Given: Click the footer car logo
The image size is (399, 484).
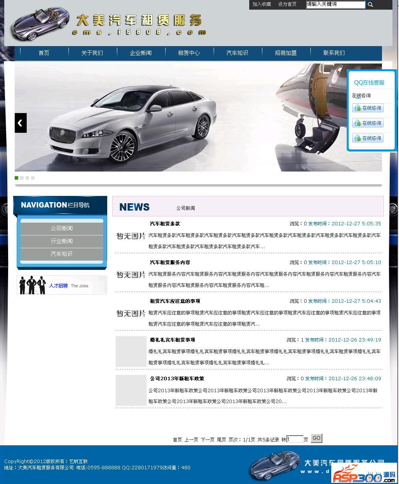Looking at the screenshot, I should (275, 465).
